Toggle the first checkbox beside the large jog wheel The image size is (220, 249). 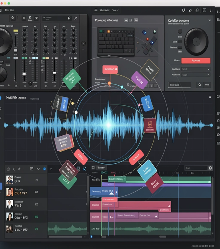point(180,42)
